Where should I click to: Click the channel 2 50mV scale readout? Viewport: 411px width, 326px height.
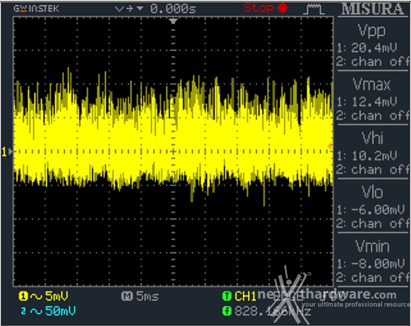pos(60,311)
